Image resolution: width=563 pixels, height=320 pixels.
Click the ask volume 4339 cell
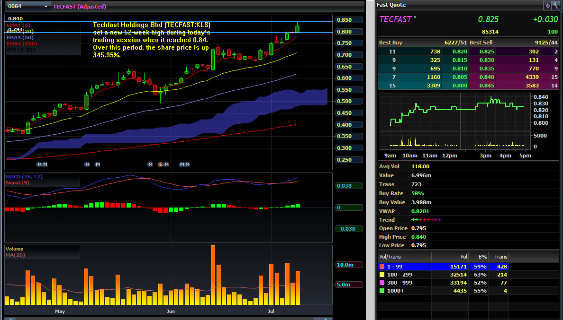coord(532,77)
